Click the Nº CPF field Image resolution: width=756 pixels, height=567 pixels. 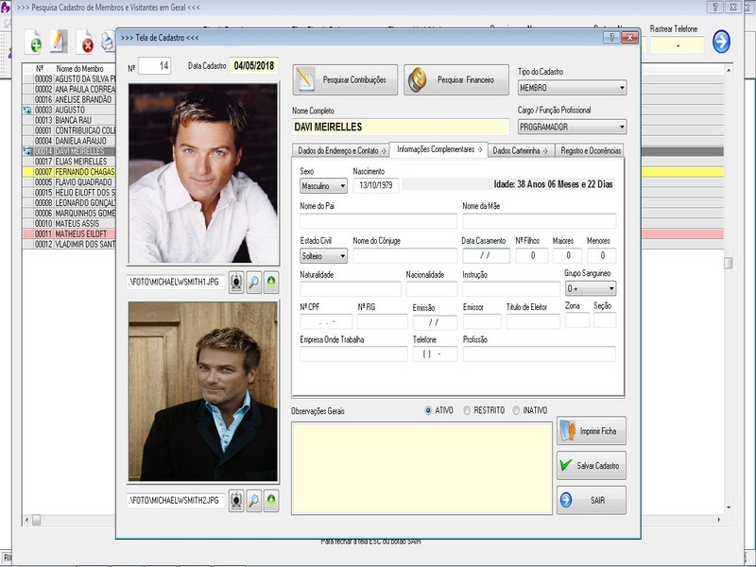click(x=326, y=321)
